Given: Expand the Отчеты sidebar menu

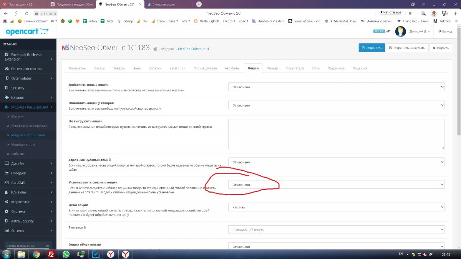Looking at the screenshot, I should (28, 231).
